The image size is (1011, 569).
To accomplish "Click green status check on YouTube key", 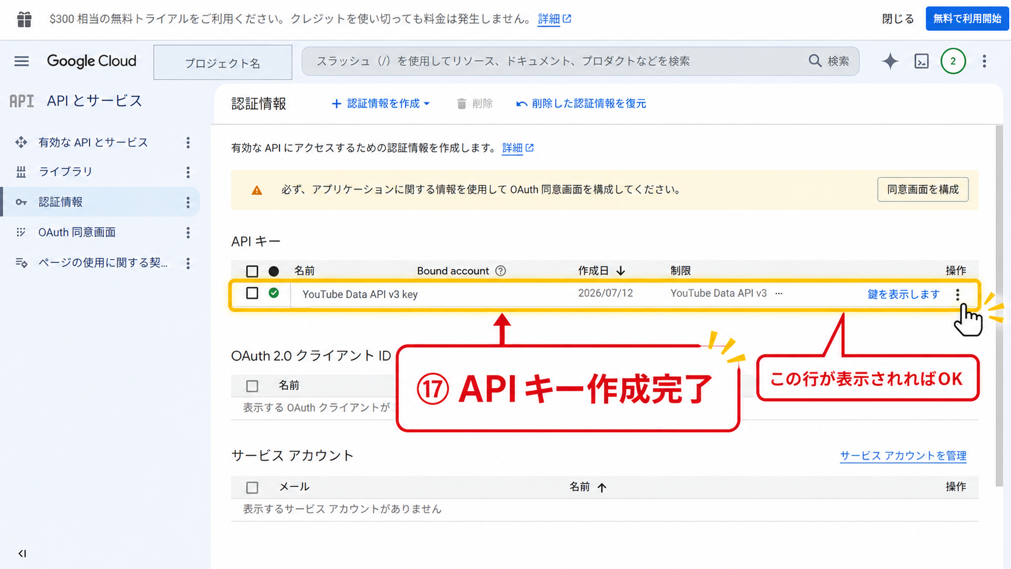I will point(274,293).
